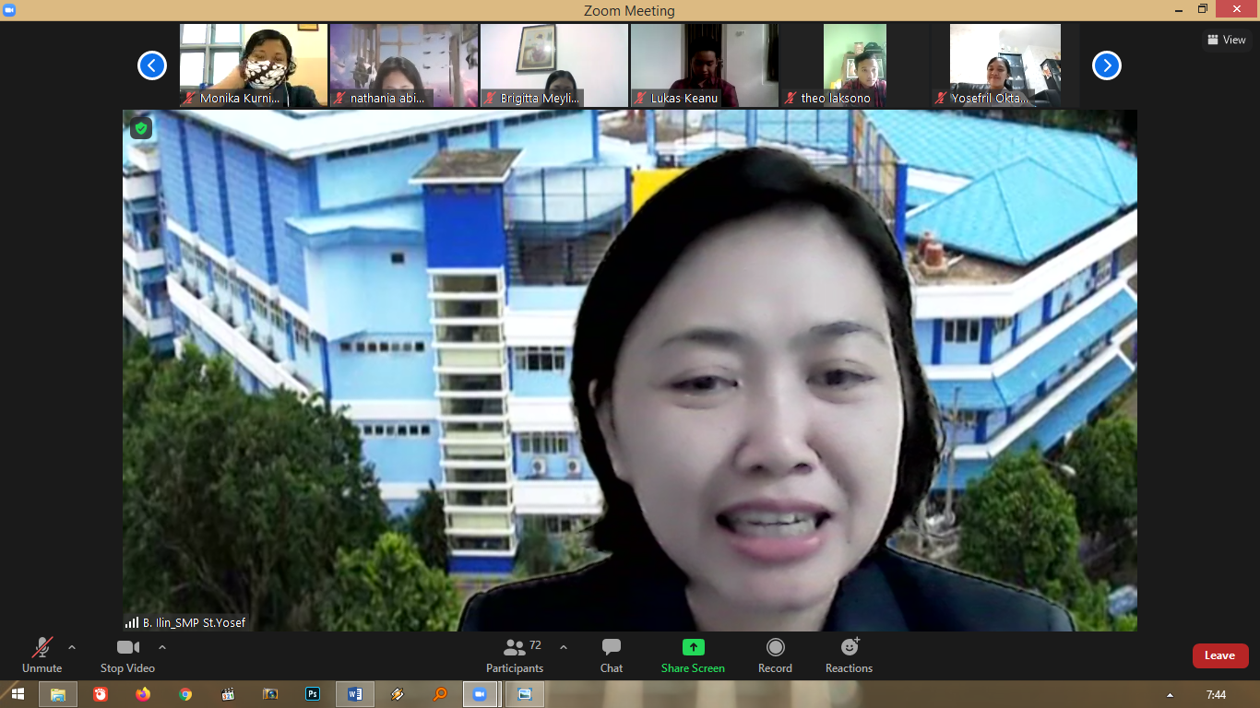This screenshot has width=1260, height=708.
Task: Open the Chat panel
Action: (611, 648)
